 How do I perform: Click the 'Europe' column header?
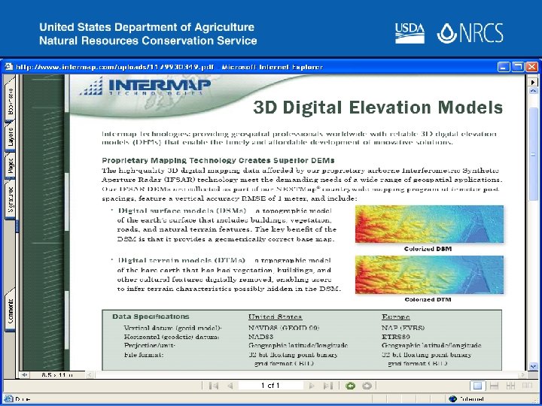click(x=396, y=317)
